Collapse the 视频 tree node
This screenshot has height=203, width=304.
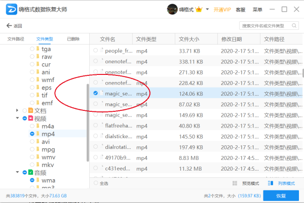pos(18,118)
